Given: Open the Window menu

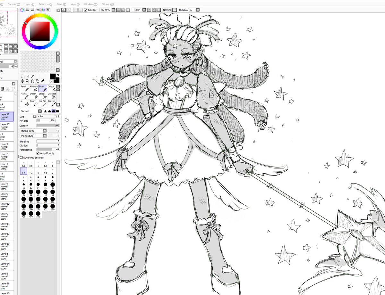Looking at the screenshot, I should [x=91, y=4].
